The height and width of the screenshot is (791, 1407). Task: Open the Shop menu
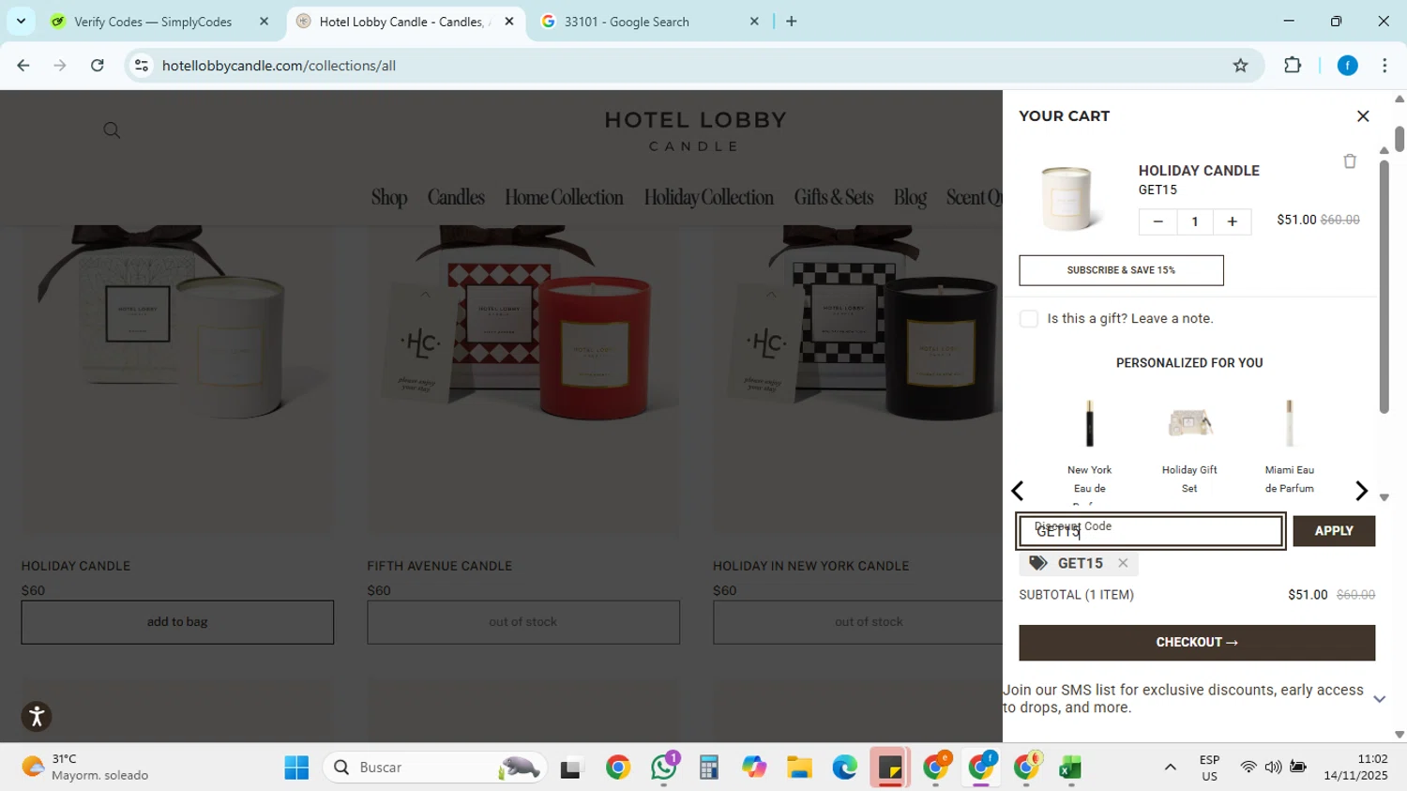tap(389, 197)
